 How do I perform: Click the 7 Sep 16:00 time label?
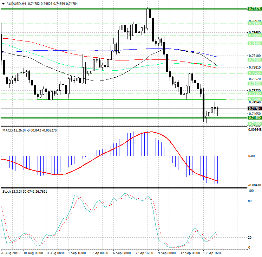tap(144, 252)
